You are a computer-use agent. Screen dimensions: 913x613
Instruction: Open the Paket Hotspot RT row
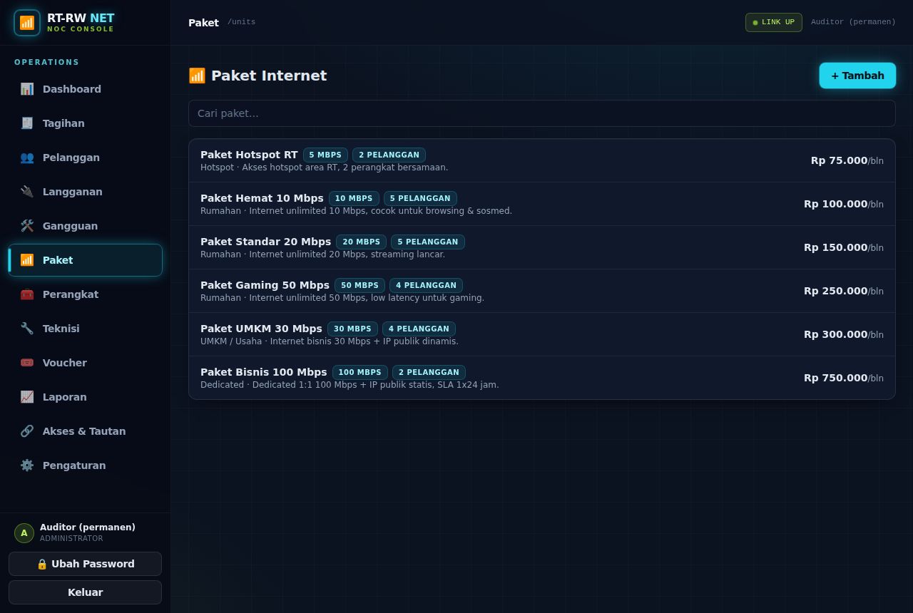(x=542, y=160)
